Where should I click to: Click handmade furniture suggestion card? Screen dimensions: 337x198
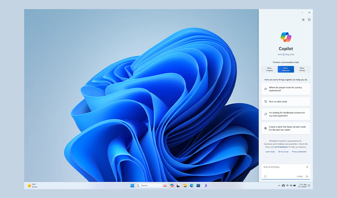click(286, 114)
